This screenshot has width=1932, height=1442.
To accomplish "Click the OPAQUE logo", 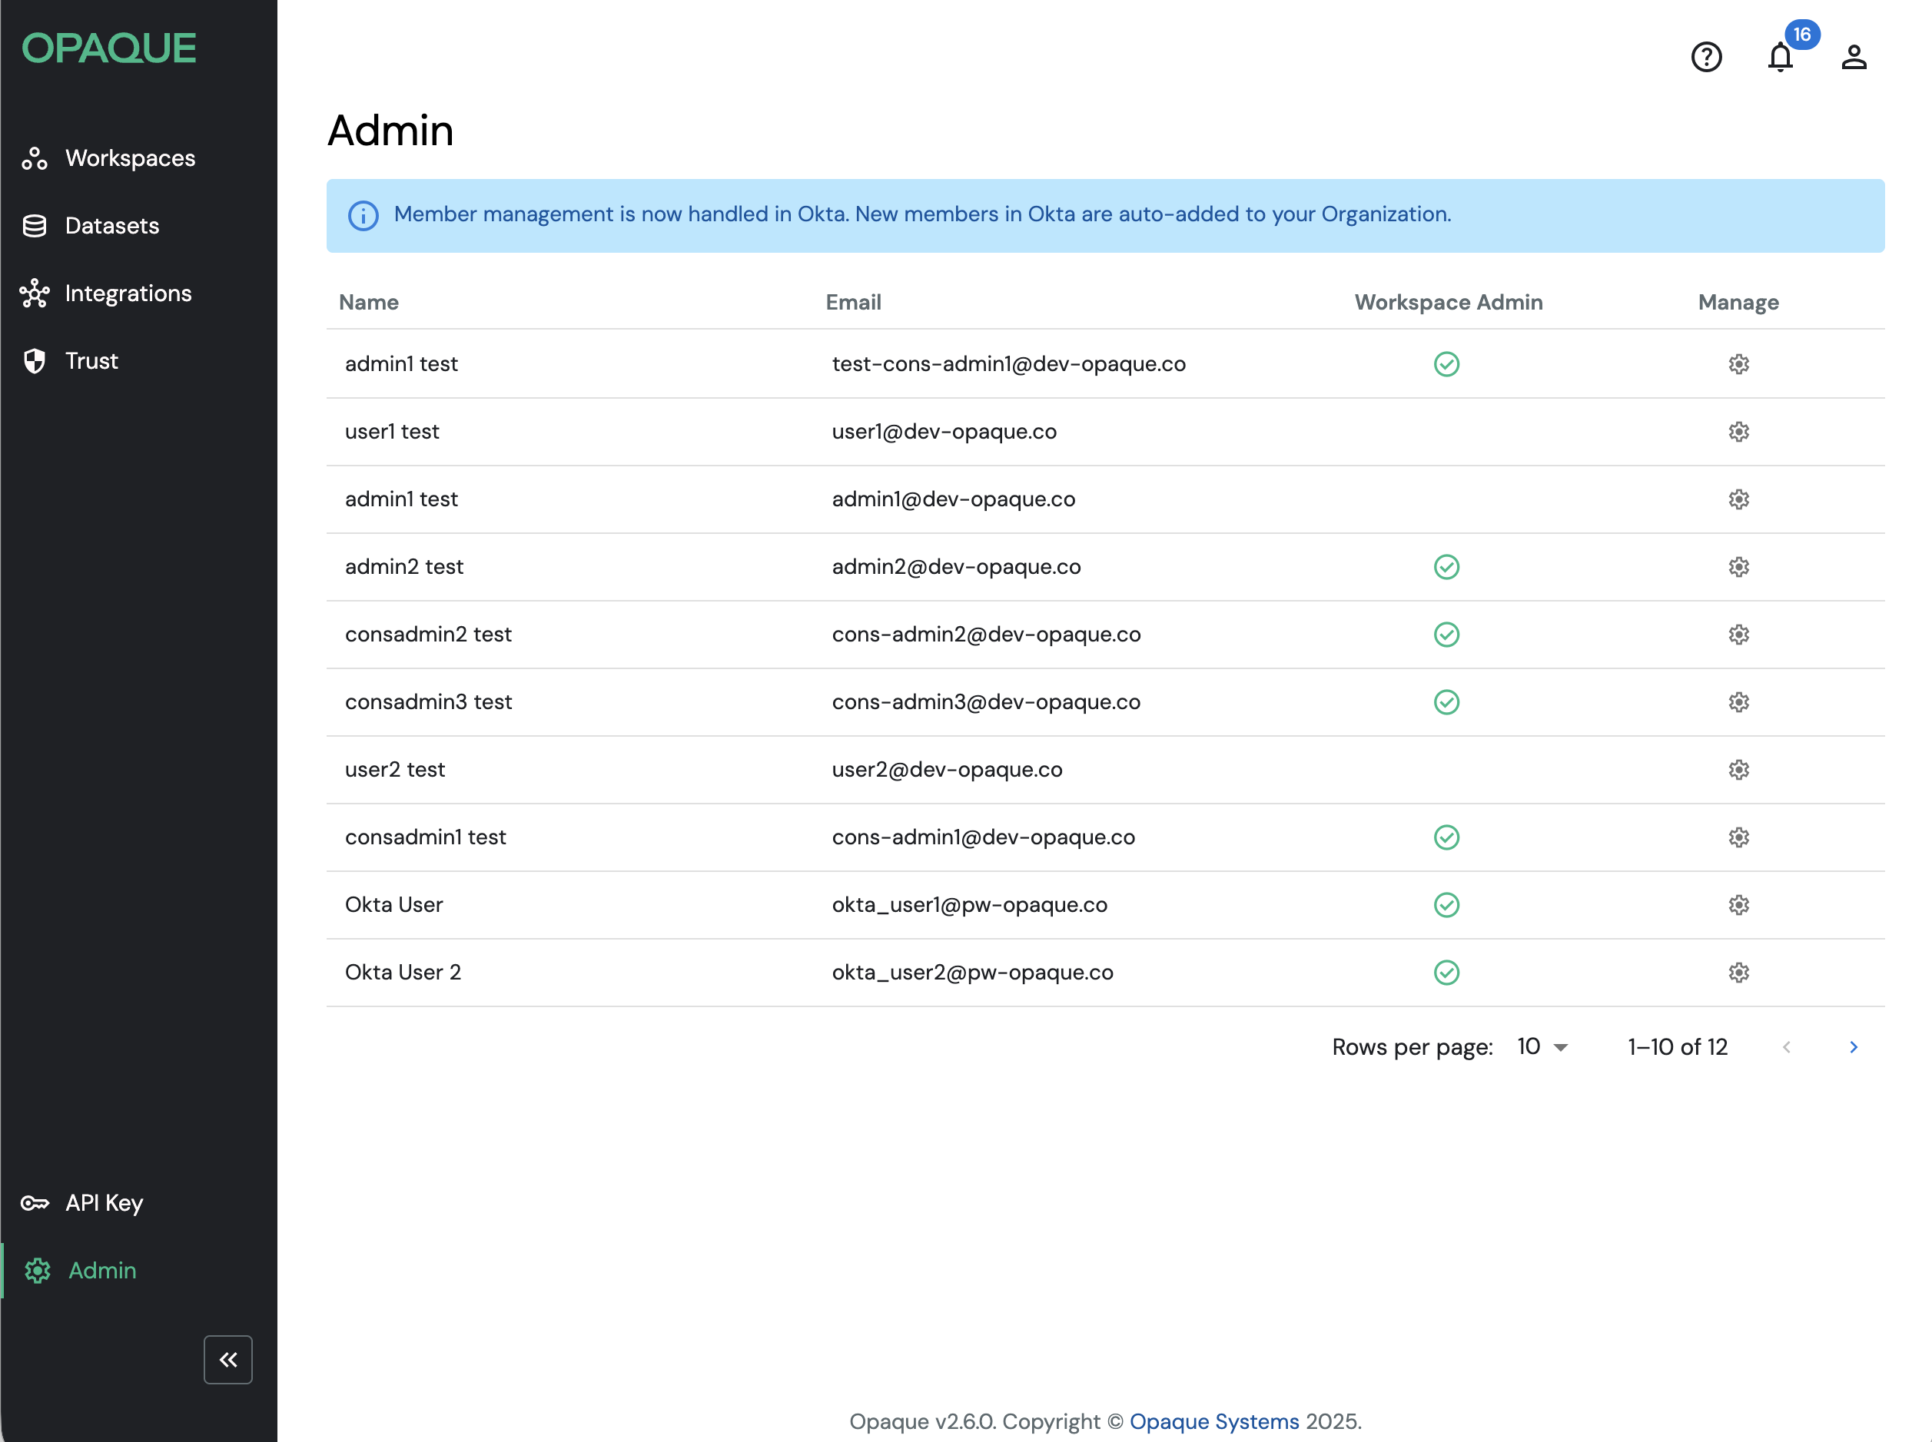I will coord(109,49).
